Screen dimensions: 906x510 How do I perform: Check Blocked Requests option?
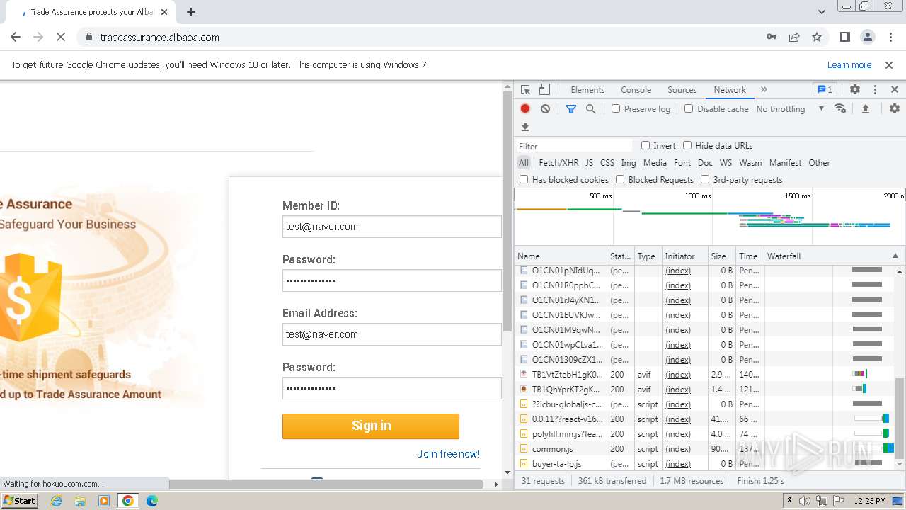pos(620,180)
